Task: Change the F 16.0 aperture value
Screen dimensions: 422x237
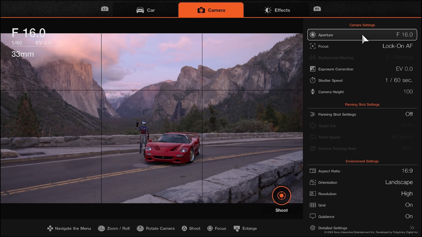Action: tap(405, 35)
